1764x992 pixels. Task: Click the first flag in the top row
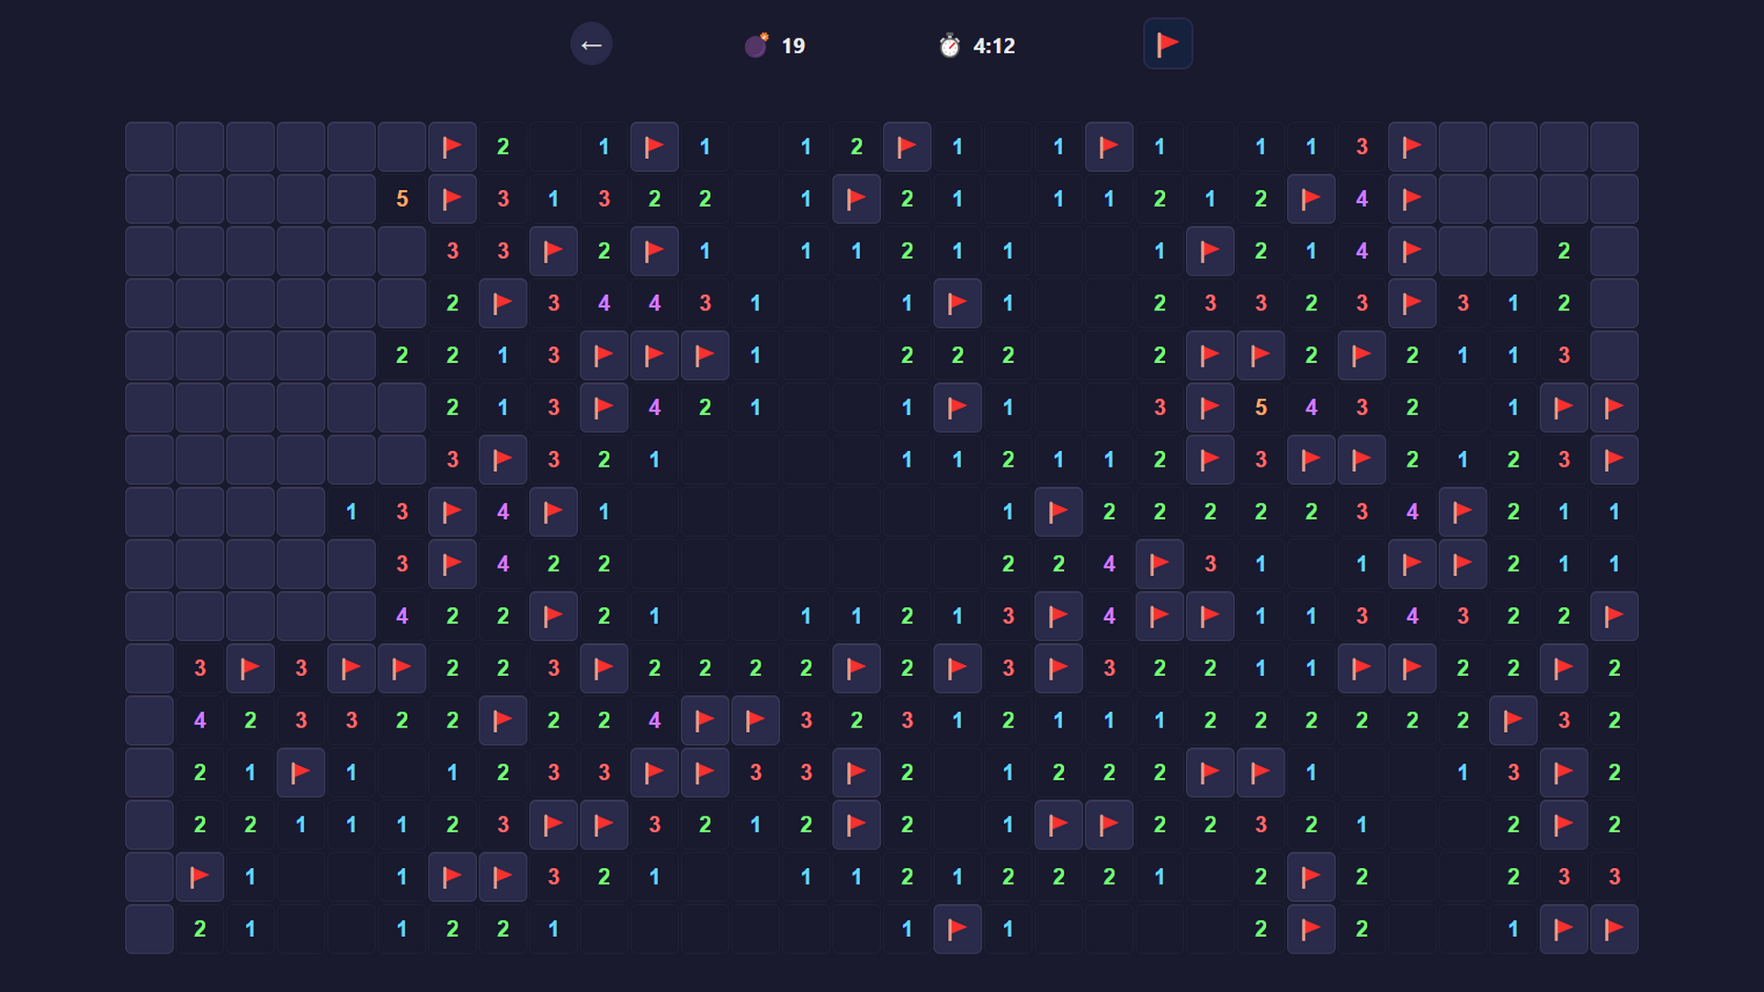pos(452,146)
